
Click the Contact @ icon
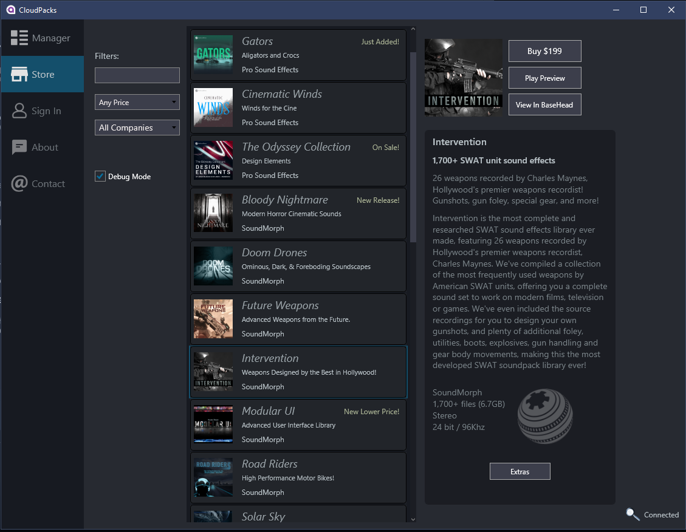coord(19,183)
